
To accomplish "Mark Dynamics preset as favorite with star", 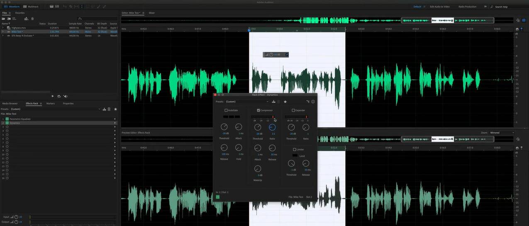I will point(285,102).
